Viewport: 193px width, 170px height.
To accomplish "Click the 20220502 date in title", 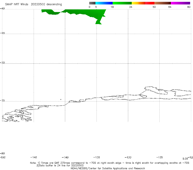I will coord(38,4).
